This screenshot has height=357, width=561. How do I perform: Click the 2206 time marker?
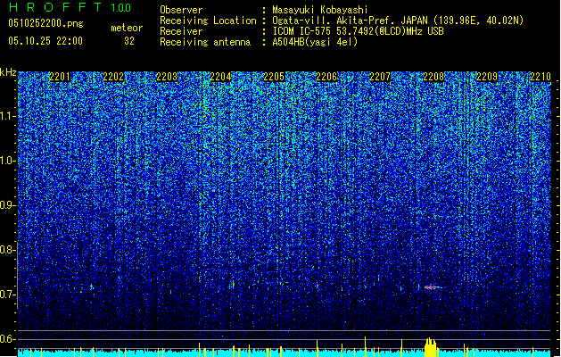(x=326, y=77)
